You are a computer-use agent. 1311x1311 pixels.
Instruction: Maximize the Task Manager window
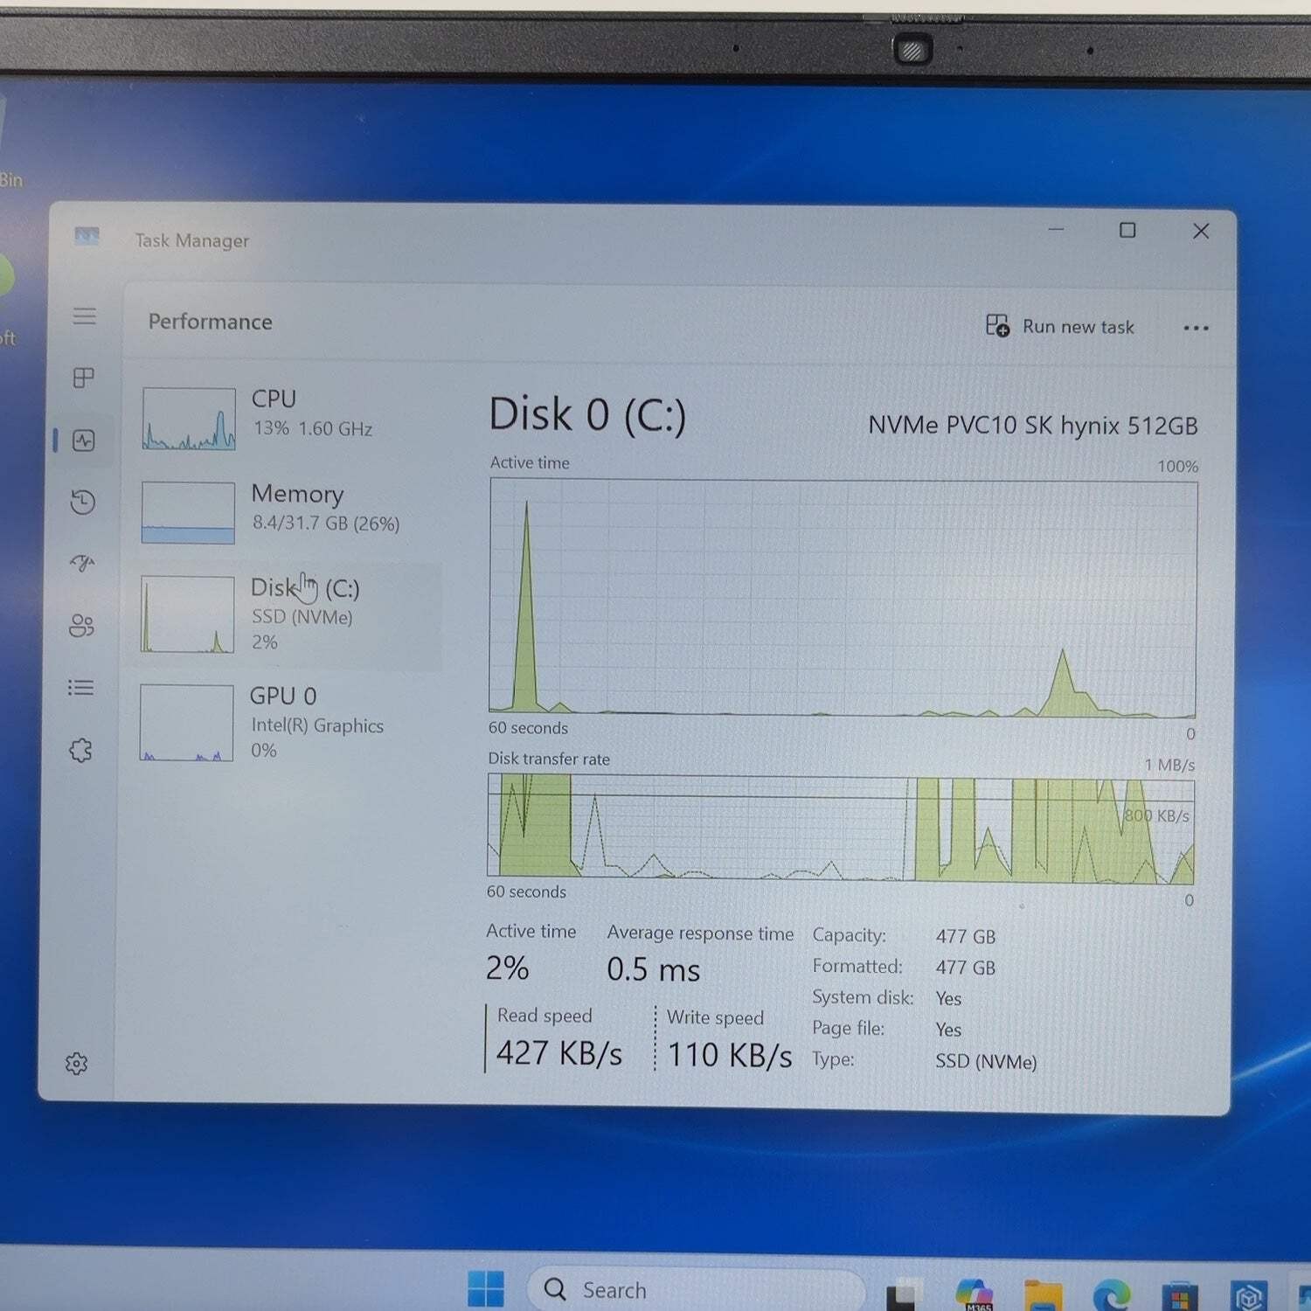[1127, 230]
